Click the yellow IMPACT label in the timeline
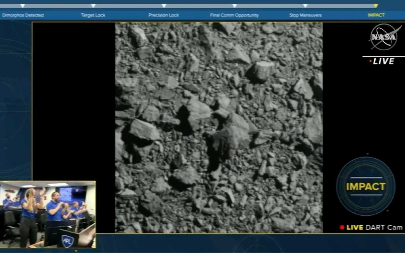Screen dimensions: 405x253 tap(376, 15)
